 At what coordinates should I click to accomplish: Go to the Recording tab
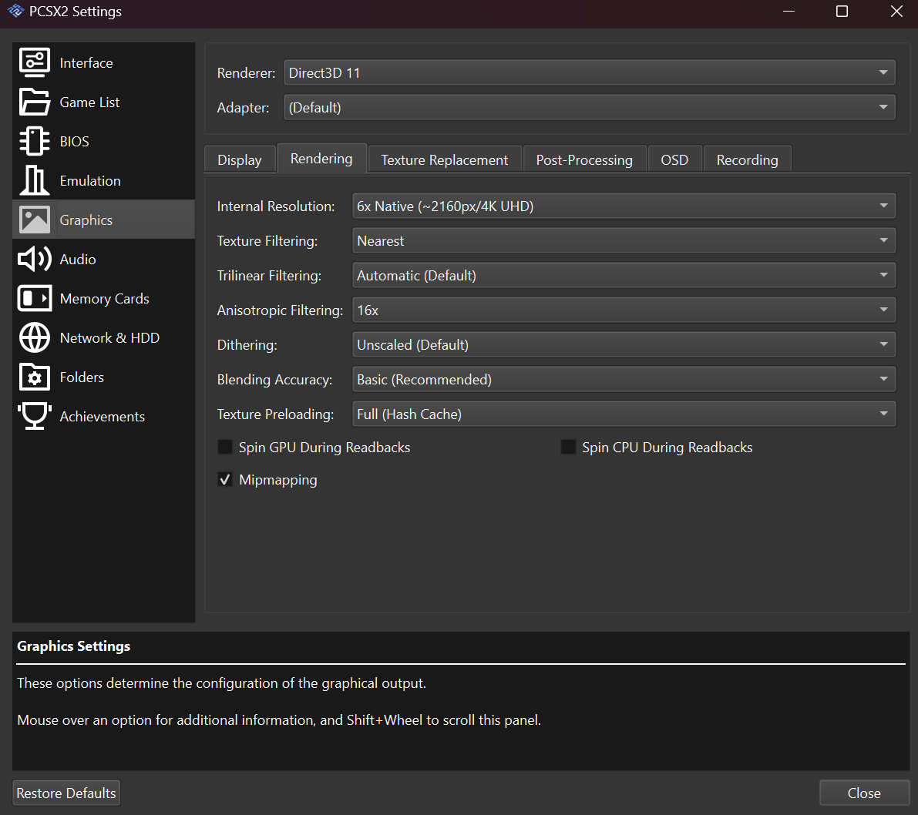(x=747, y=159)
